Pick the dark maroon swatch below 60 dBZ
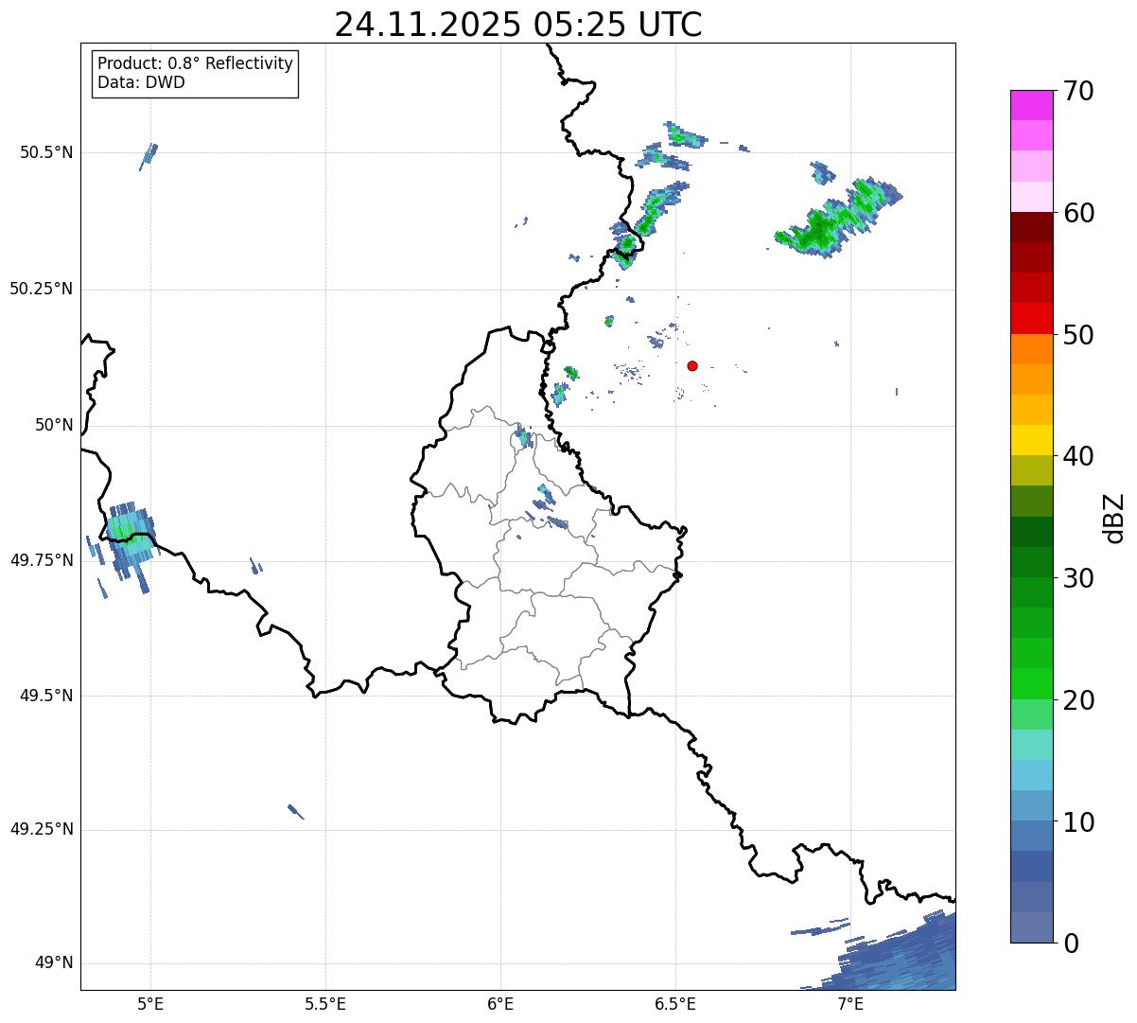This screenshot has height=1023, width=1137. pos(1032,227)
